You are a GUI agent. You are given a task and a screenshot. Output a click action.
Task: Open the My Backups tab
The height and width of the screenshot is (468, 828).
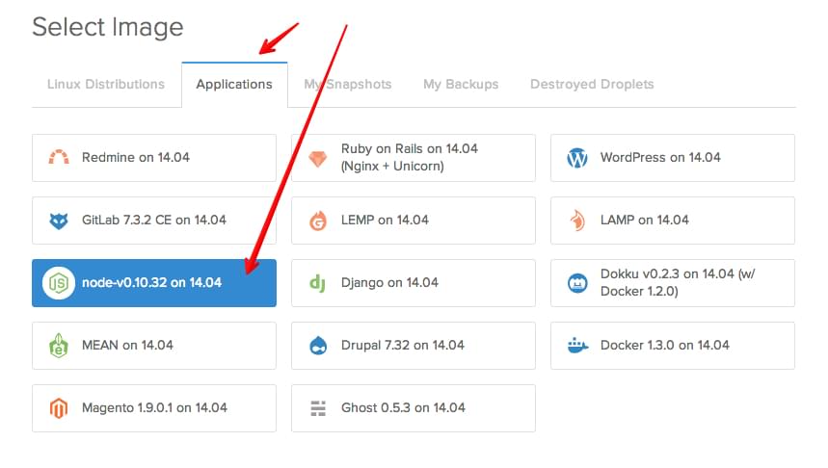[x=461, y=85]
